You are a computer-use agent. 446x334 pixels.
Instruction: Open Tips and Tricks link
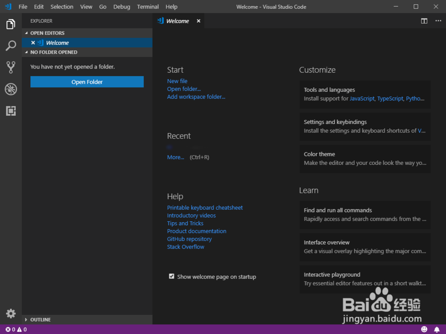(185, 223)
